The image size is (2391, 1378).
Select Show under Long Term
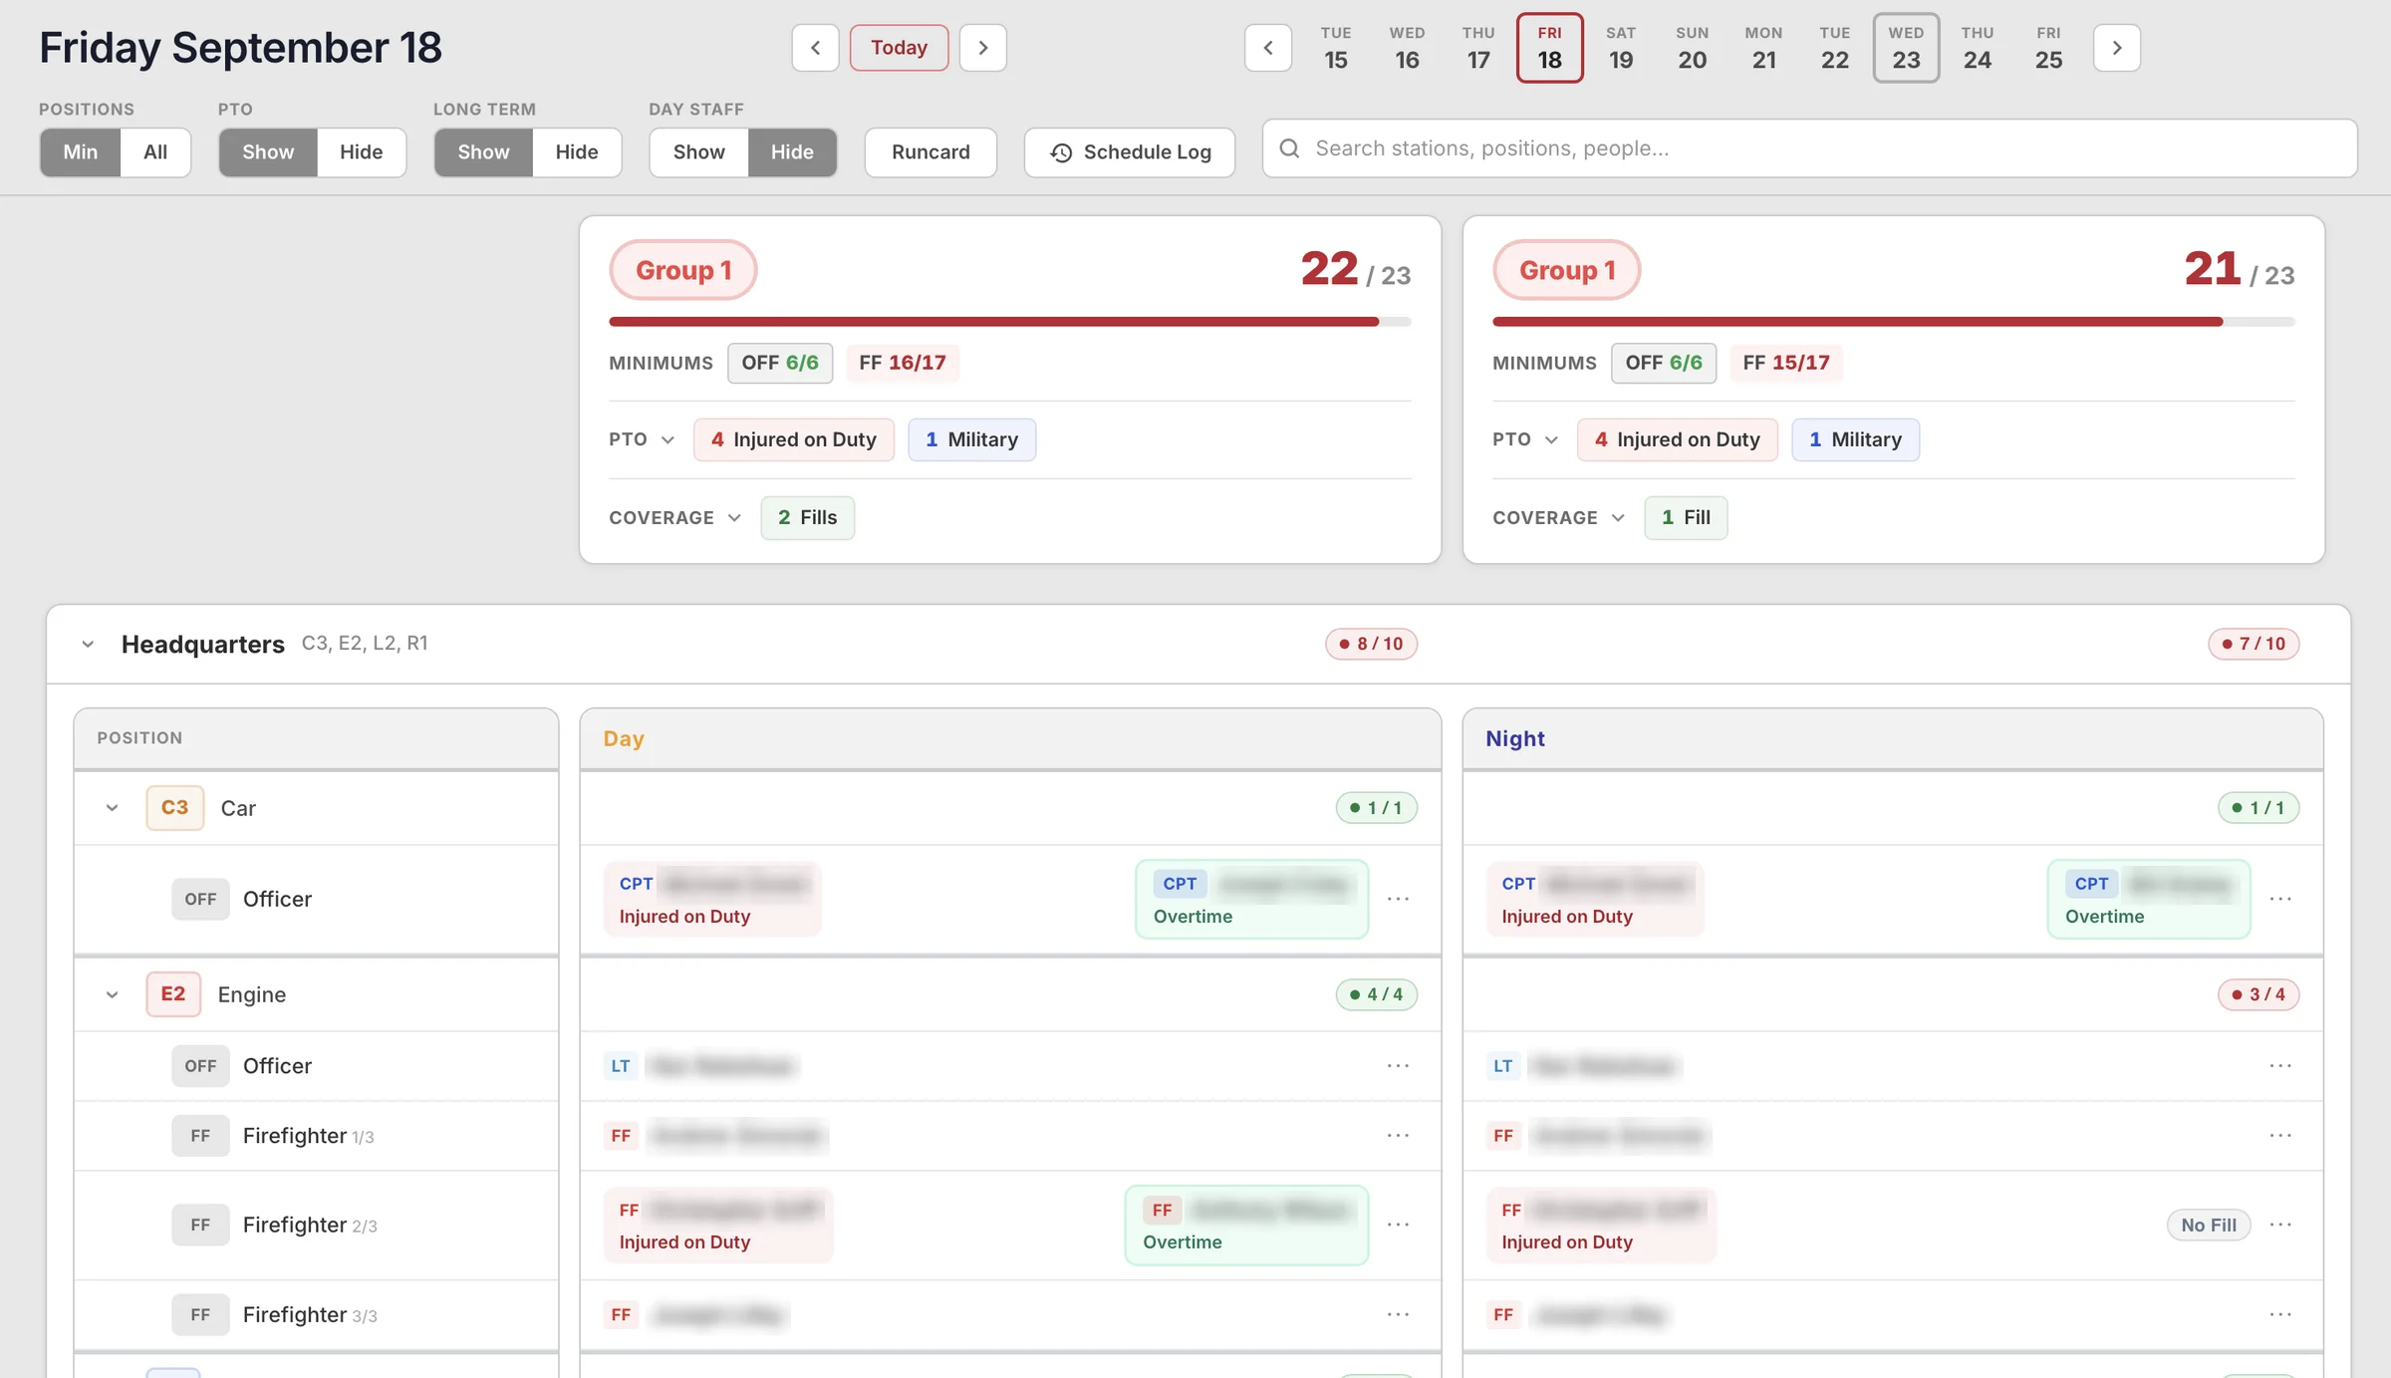(483, 152)
